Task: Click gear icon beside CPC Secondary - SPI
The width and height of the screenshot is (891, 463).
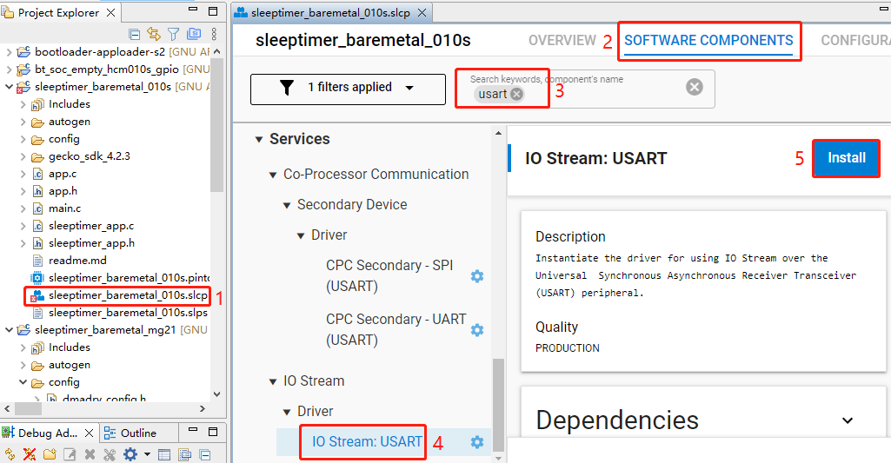Action: coord(476,276)
